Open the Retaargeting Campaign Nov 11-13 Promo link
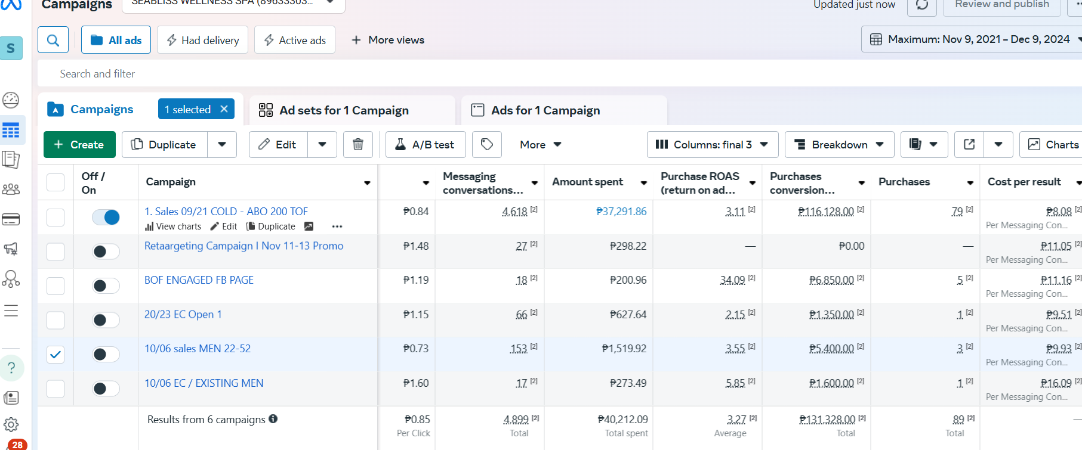This screenshot has height=450, width=1082. (x=243, y=246)
